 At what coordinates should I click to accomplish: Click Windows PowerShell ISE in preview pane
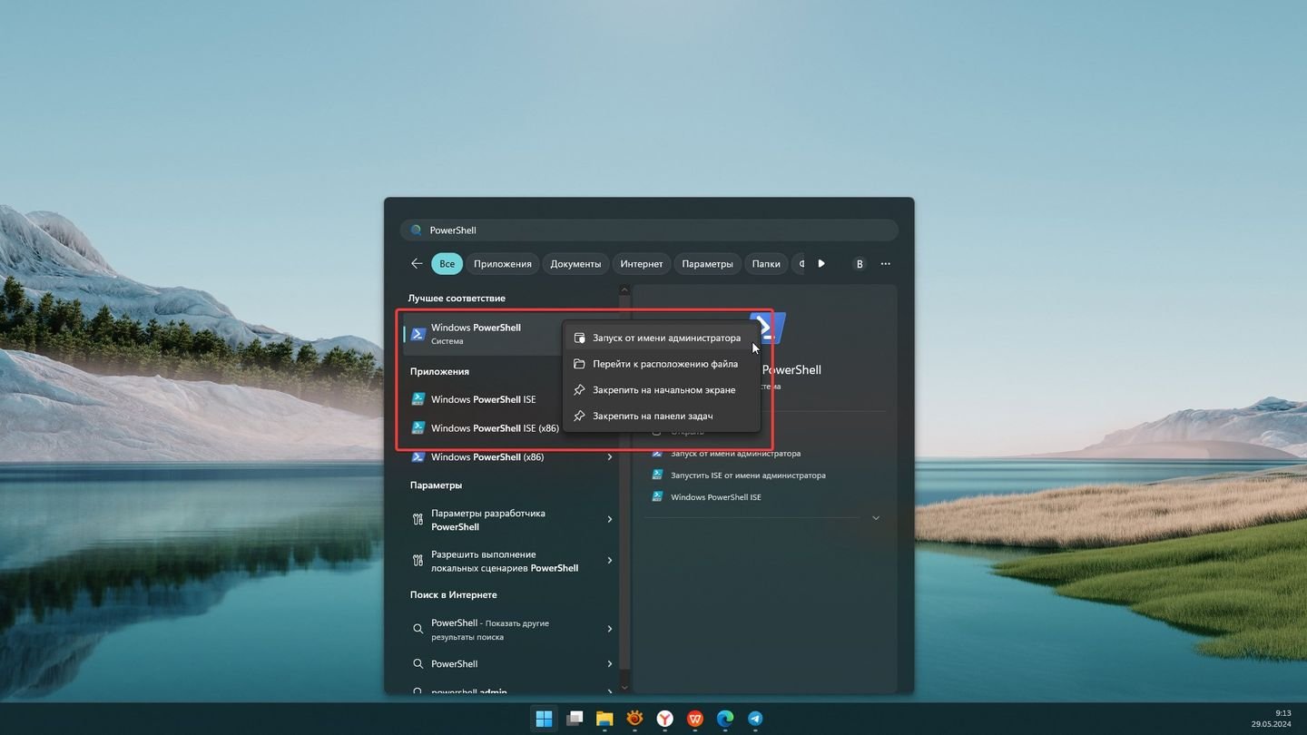pyautogui.click(x=707, y=497)
